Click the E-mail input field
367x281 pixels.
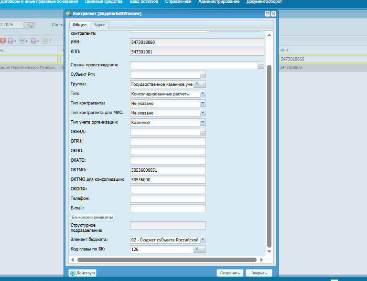tap(168, 208)
